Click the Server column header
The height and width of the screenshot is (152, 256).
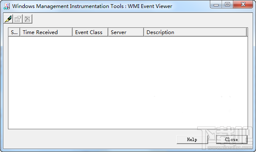pyautogui.click(x=126, y=32)
